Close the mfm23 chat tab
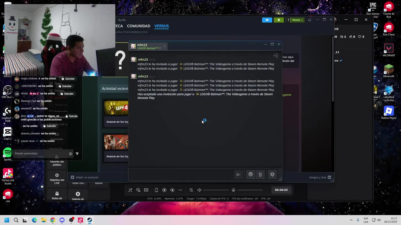The height and width of the screenshot is (225, 401). point(164,47)
